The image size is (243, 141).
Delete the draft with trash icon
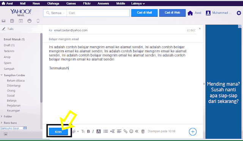click(x=143, y=132)
